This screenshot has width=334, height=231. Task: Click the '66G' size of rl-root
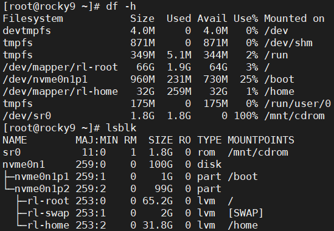[x=145, y=67]
